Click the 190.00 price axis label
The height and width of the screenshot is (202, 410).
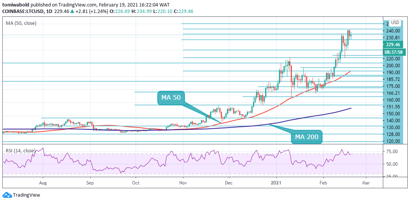click(x=393, y=73)
